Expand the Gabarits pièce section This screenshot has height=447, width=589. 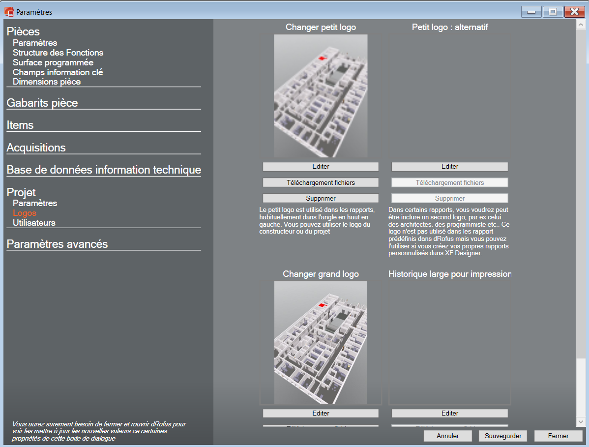(x=42, y=103)
